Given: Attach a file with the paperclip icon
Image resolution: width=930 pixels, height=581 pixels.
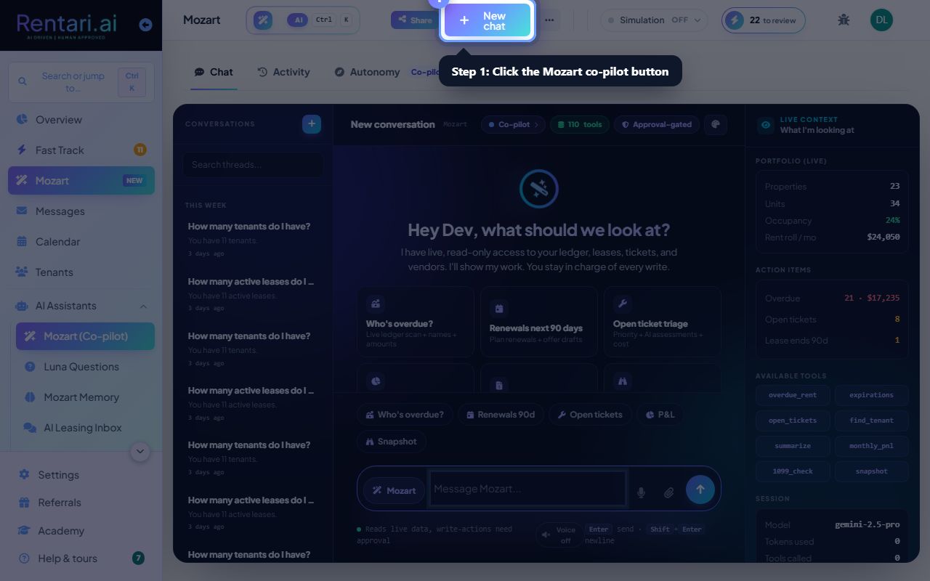Looking at the screenshot, I should 668,492.
